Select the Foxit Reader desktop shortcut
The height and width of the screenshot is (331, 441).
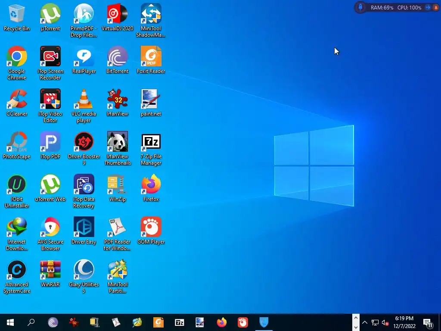click(x=151, y=60)
